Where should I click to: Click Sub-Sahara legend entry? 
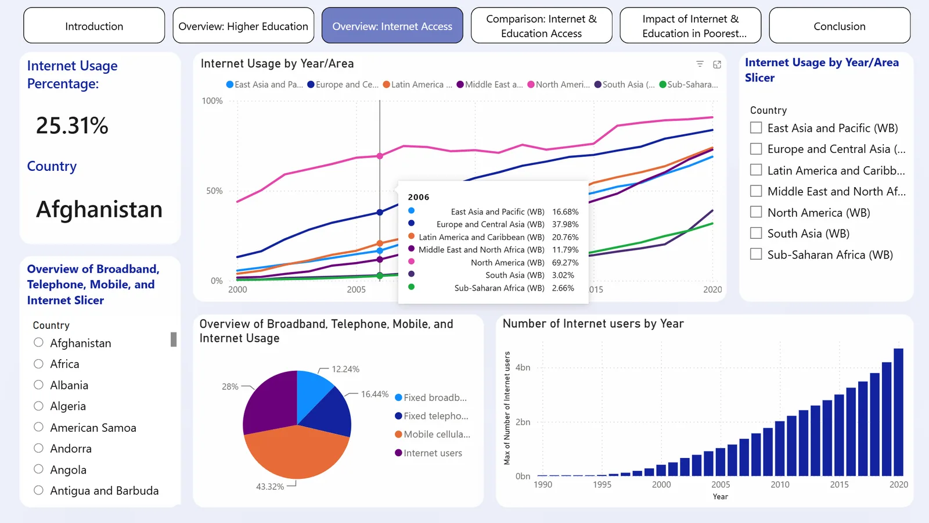689,84
